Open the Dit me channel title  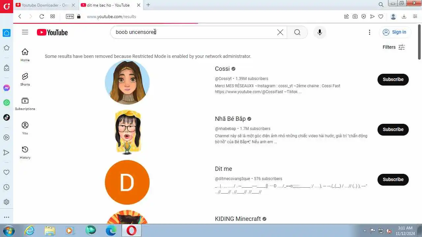coord(224,169)
